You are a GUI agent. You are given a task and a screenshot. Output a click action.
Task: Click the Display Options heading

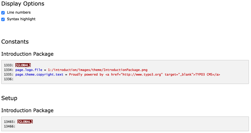coord(23,4)
